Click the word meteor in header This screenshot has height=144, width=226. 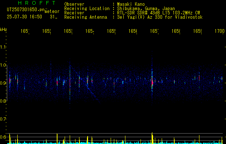[52, 12]
